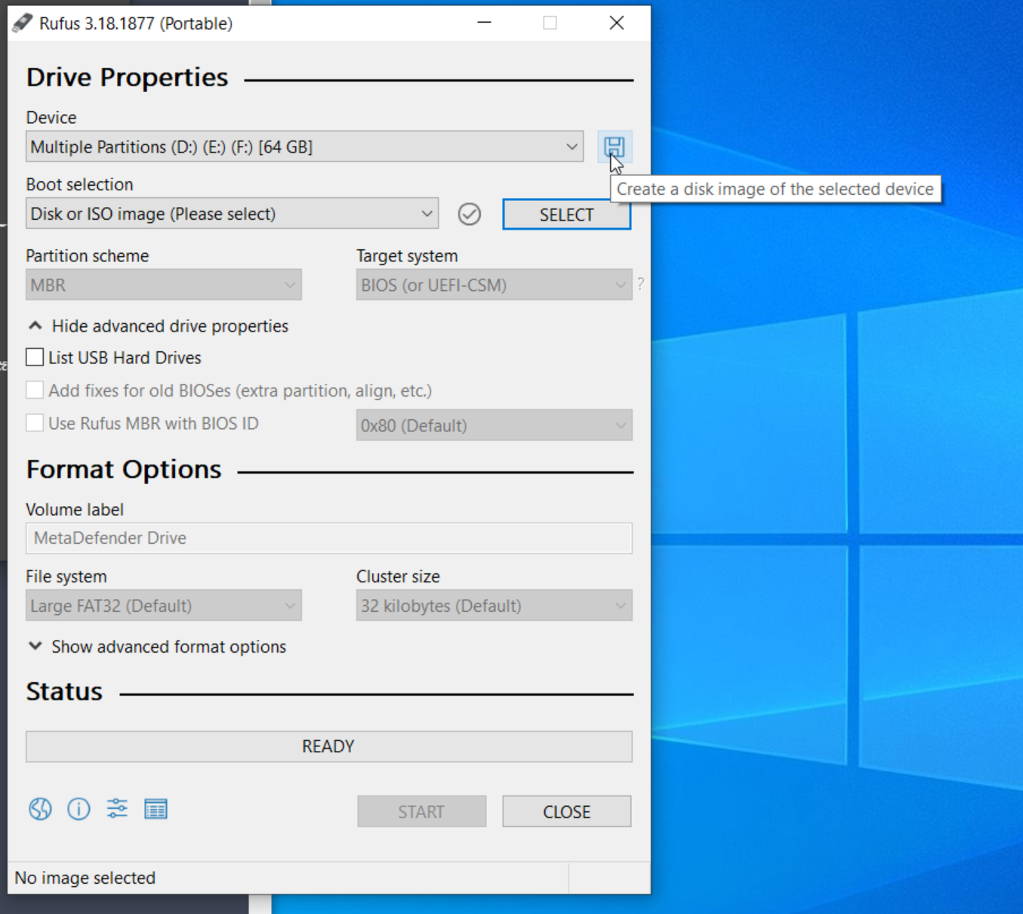The height and width of the screenshot is (914, 1023).
Task: Click the CLOSE button
Action: 566,812
